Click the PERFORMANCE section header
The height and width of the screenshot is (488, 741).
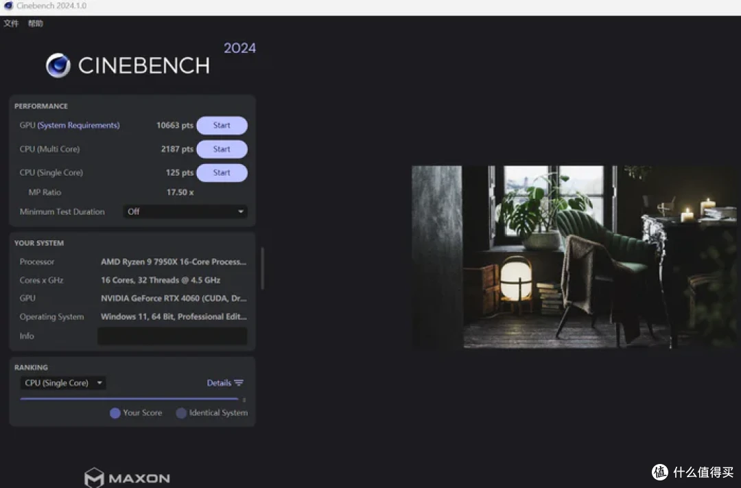[x=41, y=106]
